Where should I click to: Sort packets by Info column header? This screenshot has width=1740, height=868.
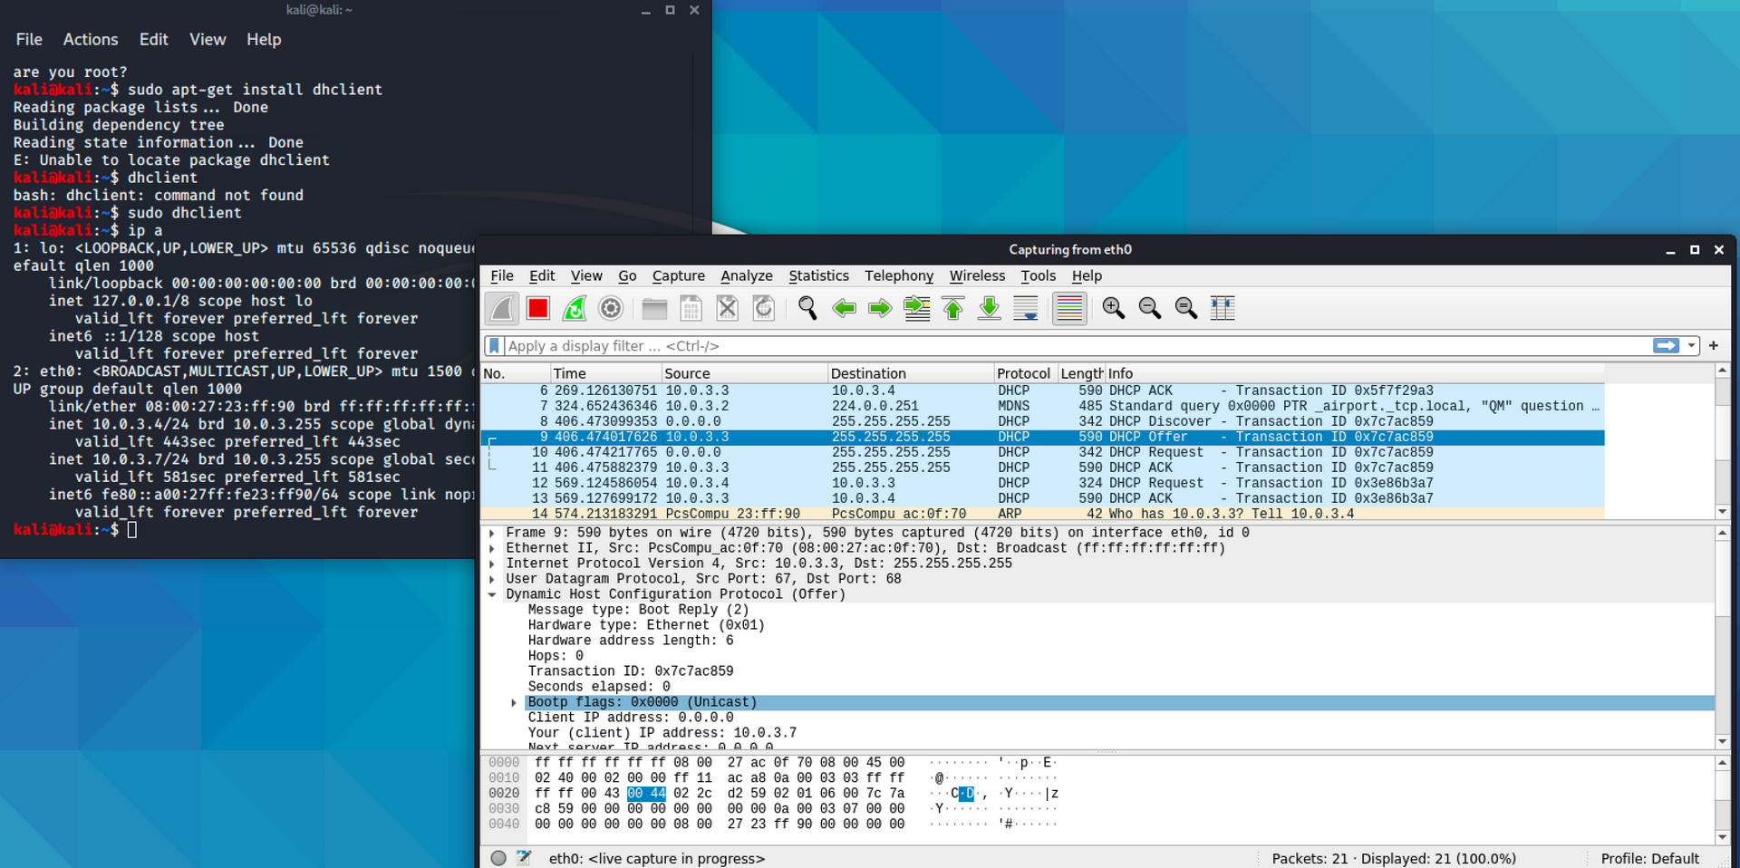click(x=1355, y=373)
